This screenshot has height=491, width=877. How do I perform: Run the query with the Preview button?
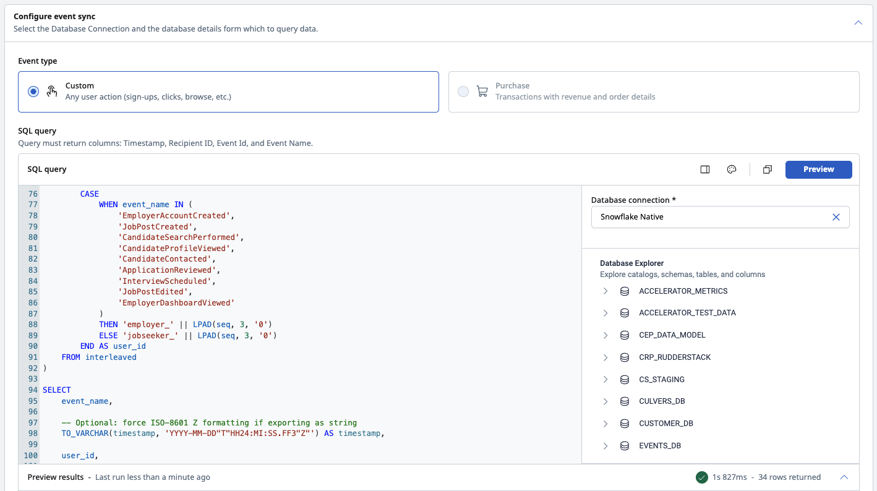[818, 169]
